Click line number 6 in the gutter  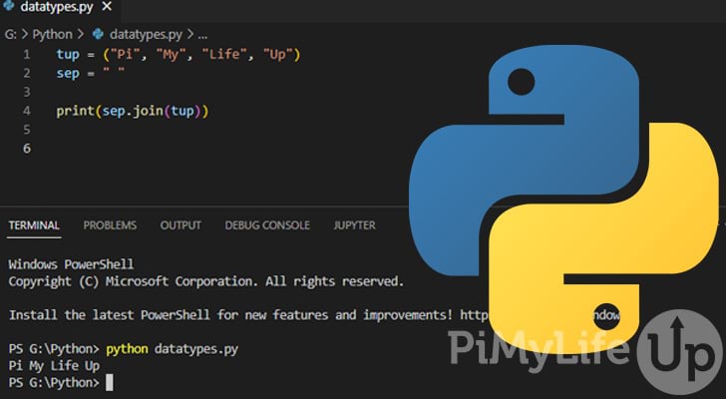pyautogui.click(x=27, y=148)
